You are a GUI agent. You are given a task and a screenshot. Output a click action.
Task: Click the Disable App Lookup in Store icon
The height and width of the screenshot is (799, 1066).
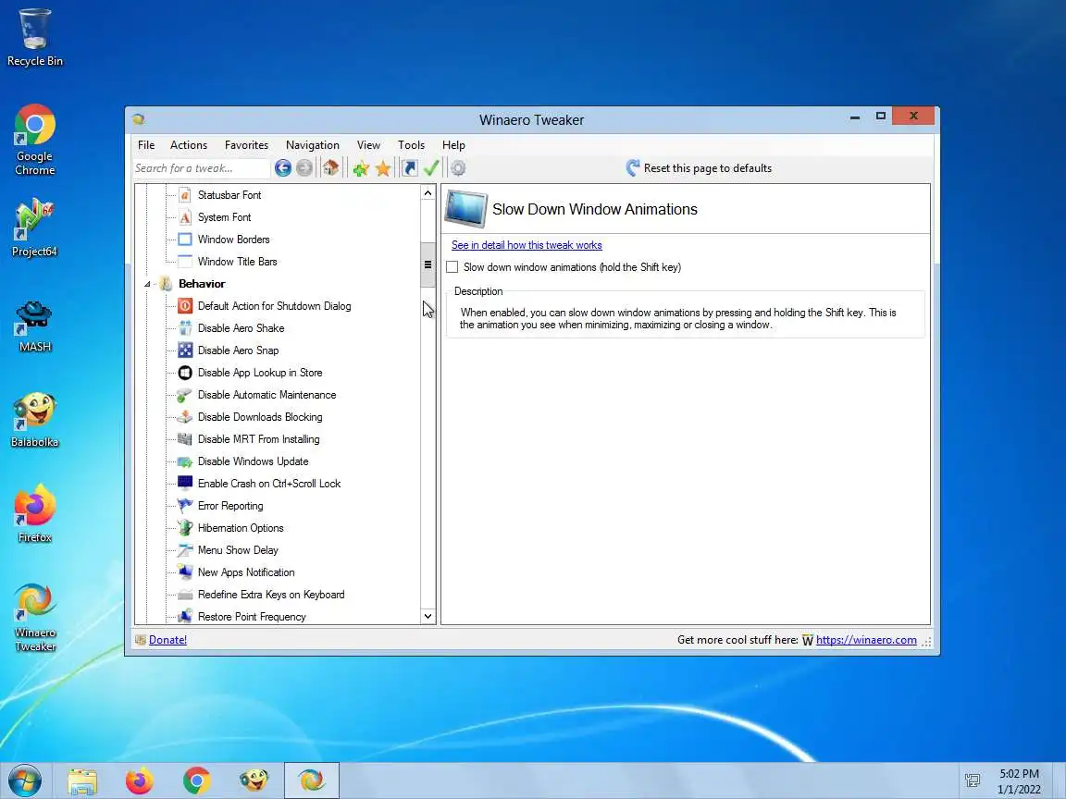click(185, 373)
